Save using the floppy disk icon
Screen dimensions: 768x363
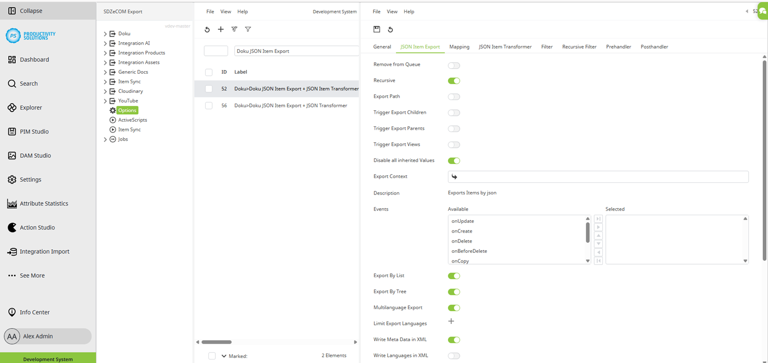[x=377, y=29]
